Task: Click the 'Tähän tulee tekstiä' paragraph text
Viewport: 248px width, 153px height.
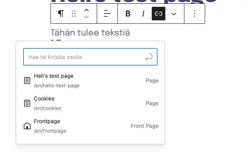Action: pyautogui.click(x=90, y=33)
